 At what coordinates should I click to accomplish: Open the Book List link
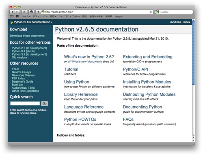coord(17,85)
